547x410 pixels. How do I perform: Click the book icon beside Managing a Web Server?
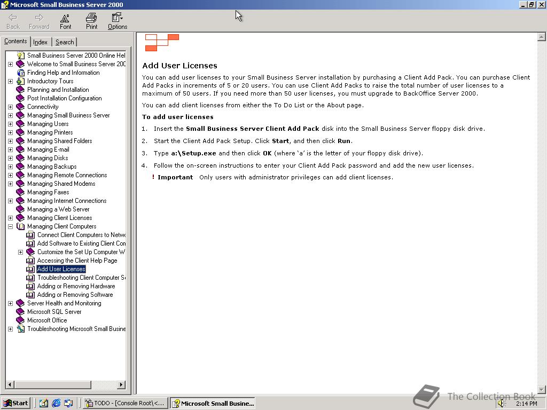[x=21, y=209]
